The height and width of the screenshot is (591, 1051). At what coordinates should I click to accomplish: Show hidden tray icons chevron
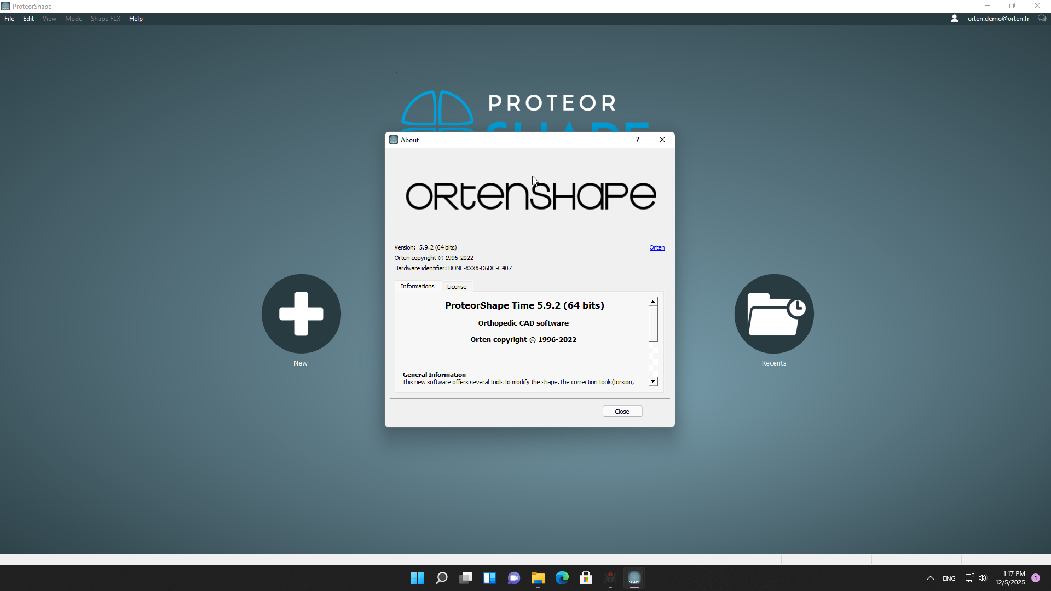point(931,578)
